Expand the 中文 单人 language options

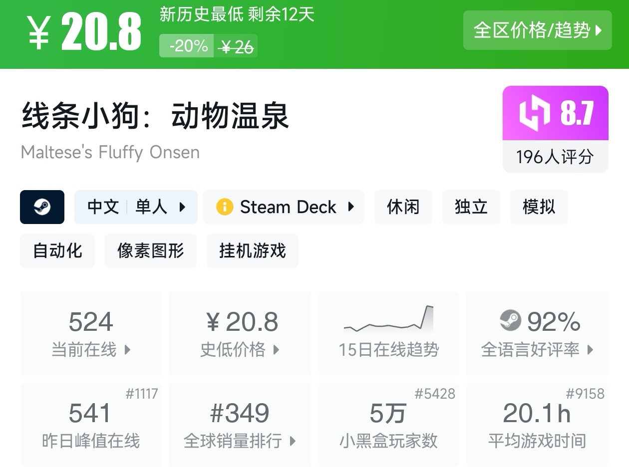[x=136, y=207]
